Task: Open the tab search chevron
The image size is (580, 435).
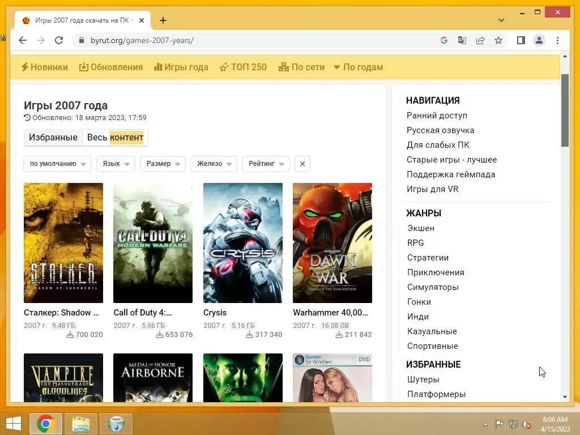Action: click(501, 20)
